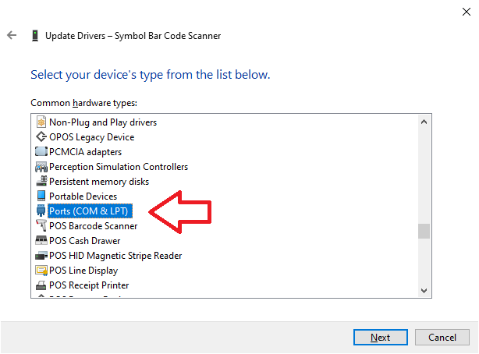Viewport: 479px width, 354px height.
Task: Click the Non-Plug and Play drivers icon
Action: 41,122
